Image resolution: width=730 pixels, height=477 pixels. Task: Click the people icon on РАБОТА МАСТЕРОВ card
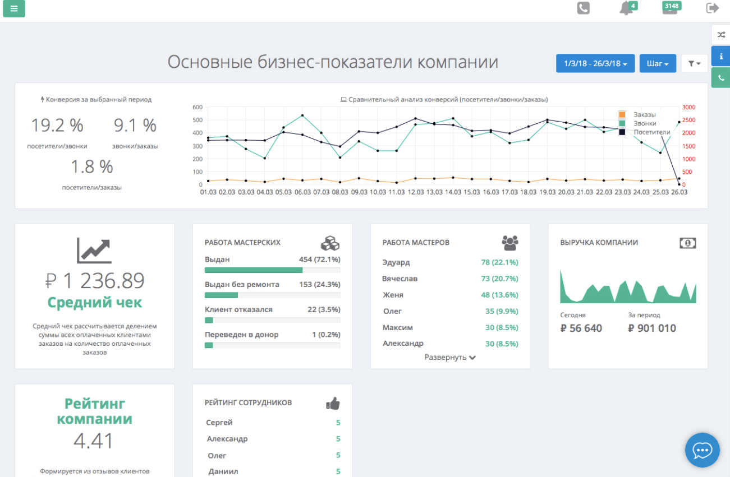coord(509,242)
